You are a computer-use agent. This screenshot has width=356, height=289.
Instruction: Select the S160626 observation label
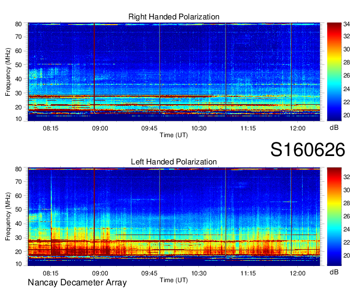point(308,150)
